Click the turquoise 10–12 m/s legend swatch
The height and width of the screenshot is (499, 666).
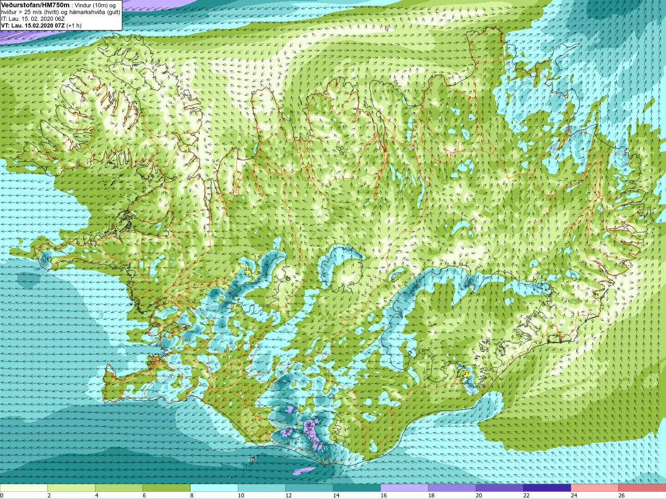262,488
